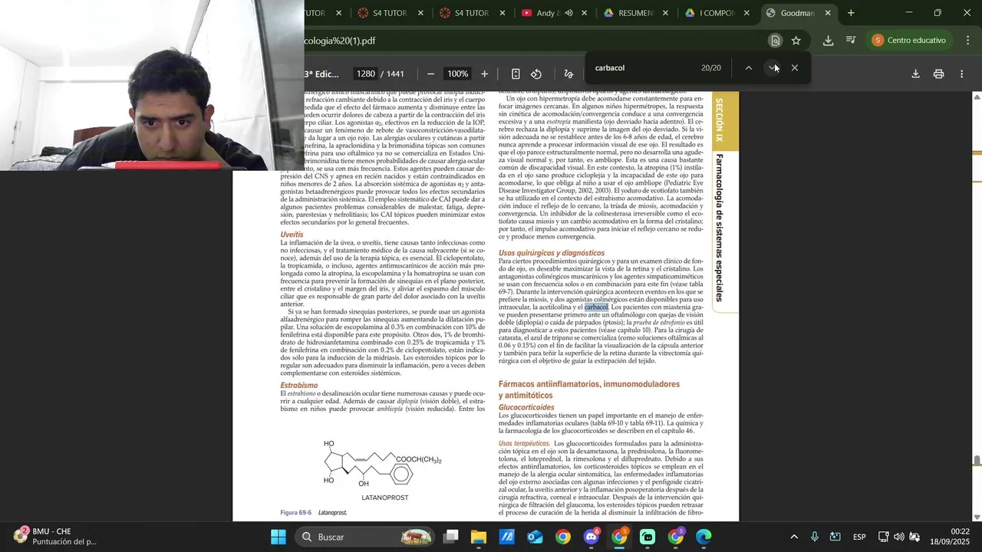Viewport: 982px width, 552px height.
Task: Click the taskbar Buscar search box
Action: 364,537
